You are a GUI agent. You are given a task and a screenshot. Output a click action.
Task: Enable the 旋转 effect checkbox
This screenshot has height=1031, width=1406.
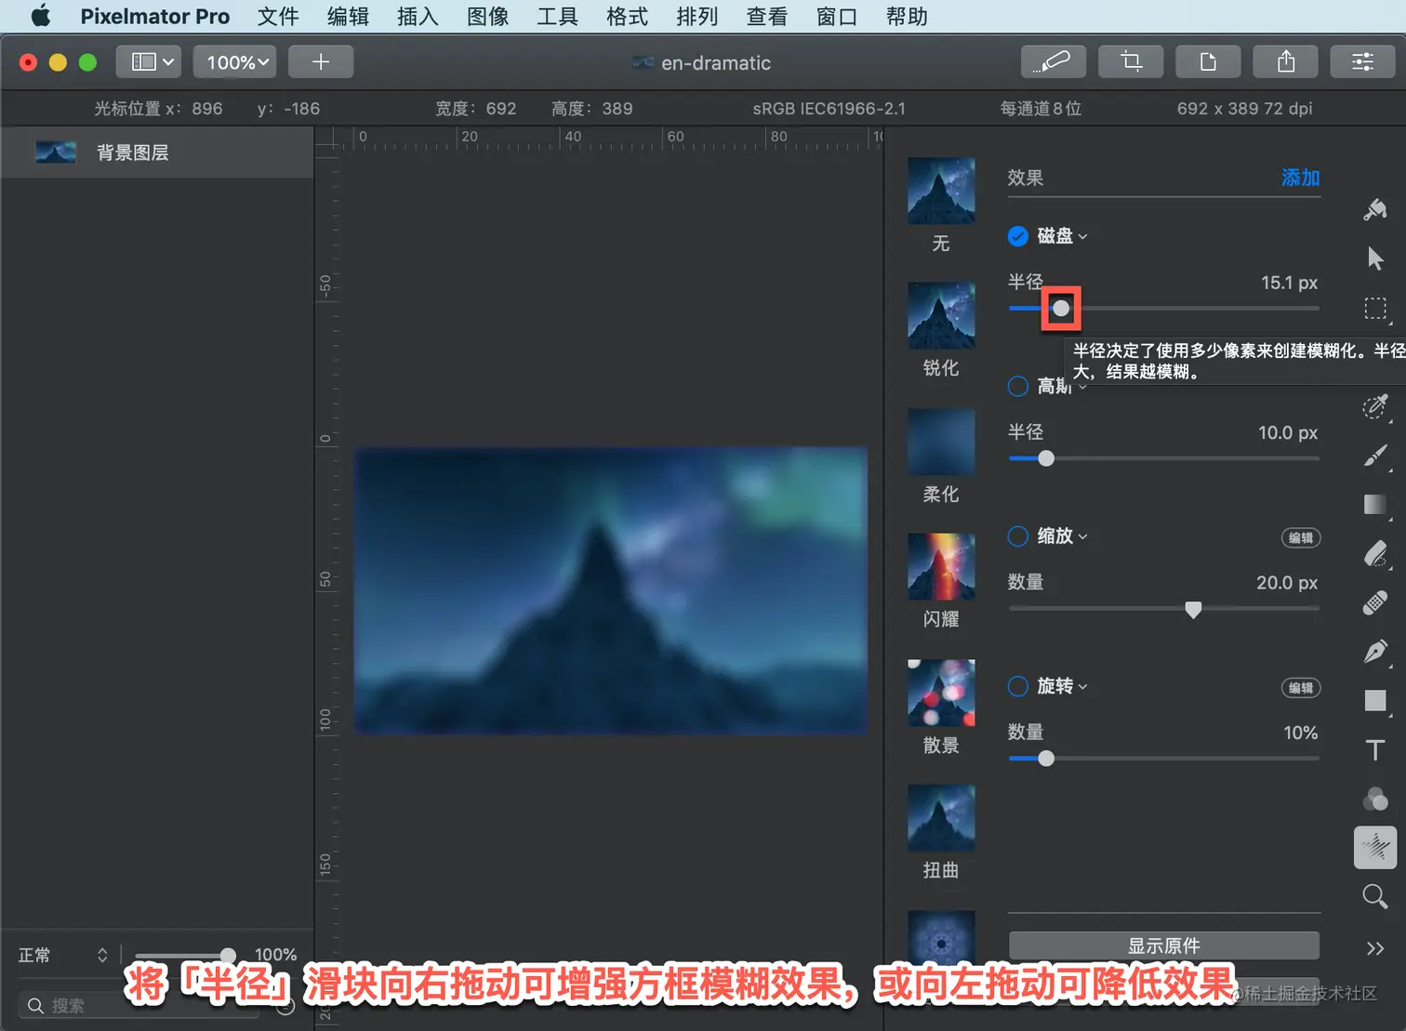(x=1018, y=686)
